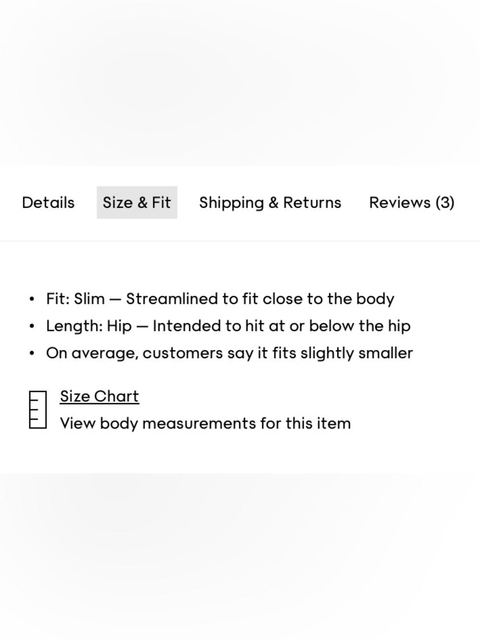Select the 'Length: Hip' bullet line
The width and height of the screenshot is (480, 640).
(x=228, y=326)
